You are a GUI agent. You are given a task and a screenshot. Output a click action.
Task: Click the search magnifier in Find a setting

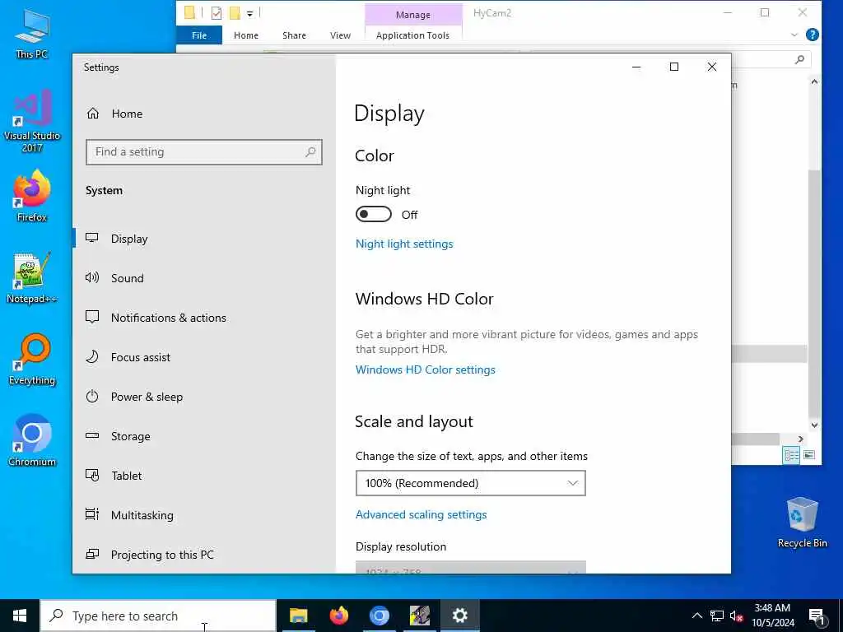pos(310,152)
